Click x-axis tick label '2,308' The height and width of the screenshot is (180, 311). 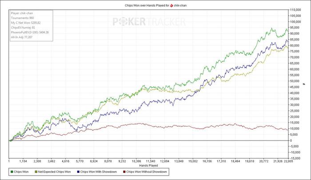(37, 161)
